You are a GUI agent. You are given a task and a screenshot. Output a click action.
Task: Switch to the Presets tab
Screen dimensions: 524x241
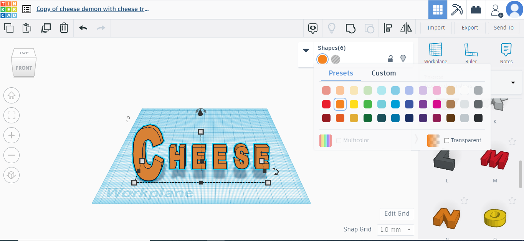pyautogui.click(x=341, y=73)
